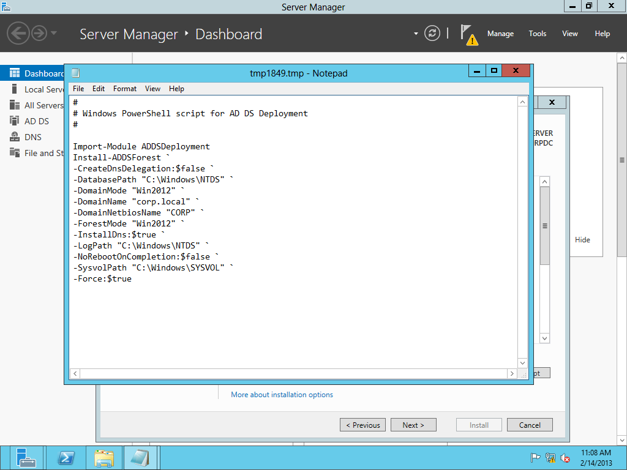Expand the navigation history dropdown arrow
Screen dimensions: 627x470
pos(54,33)
